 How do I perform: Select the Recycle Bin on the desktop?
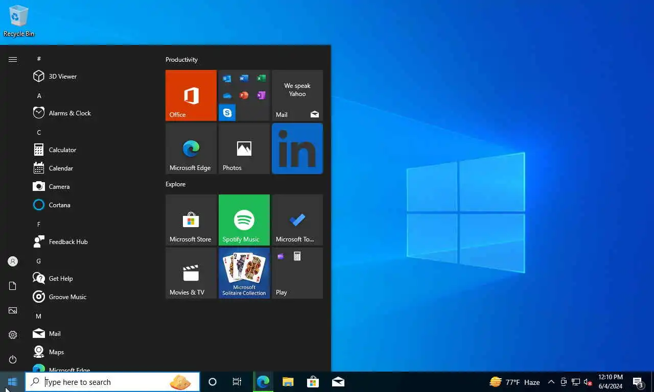[x=19, y=21]
